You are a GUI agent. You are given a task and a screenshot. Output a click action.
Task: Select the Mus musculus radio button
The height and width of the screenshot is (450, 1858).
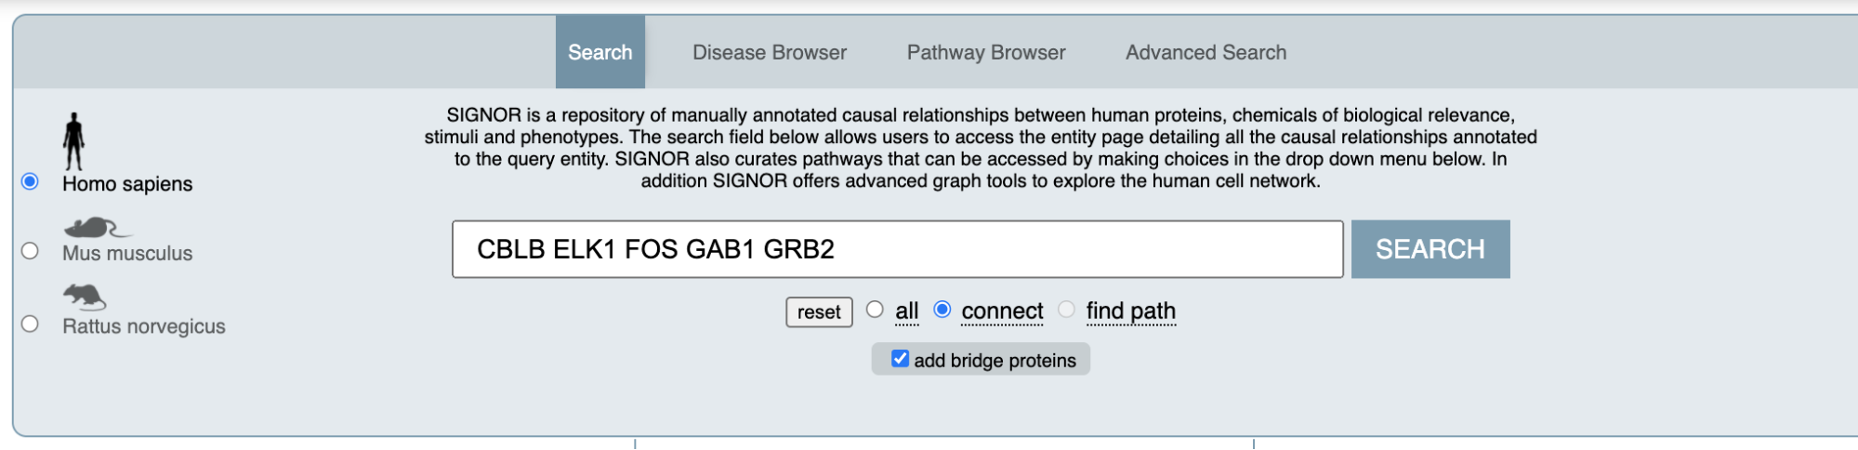pos(30,251)
